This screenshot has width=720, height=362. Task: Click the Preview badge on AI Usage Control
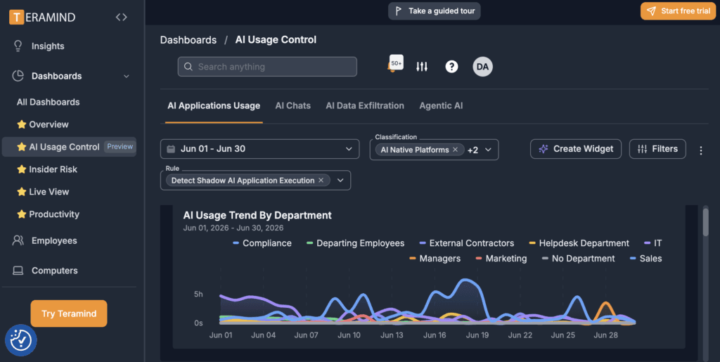point(120,147)
